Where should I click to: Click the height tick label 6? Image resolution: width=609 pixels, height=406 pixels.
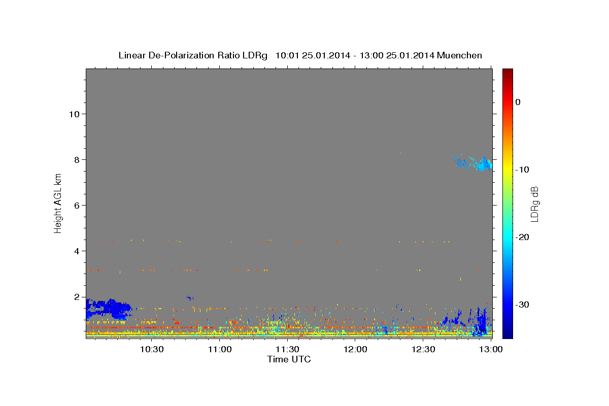[77, 205]
